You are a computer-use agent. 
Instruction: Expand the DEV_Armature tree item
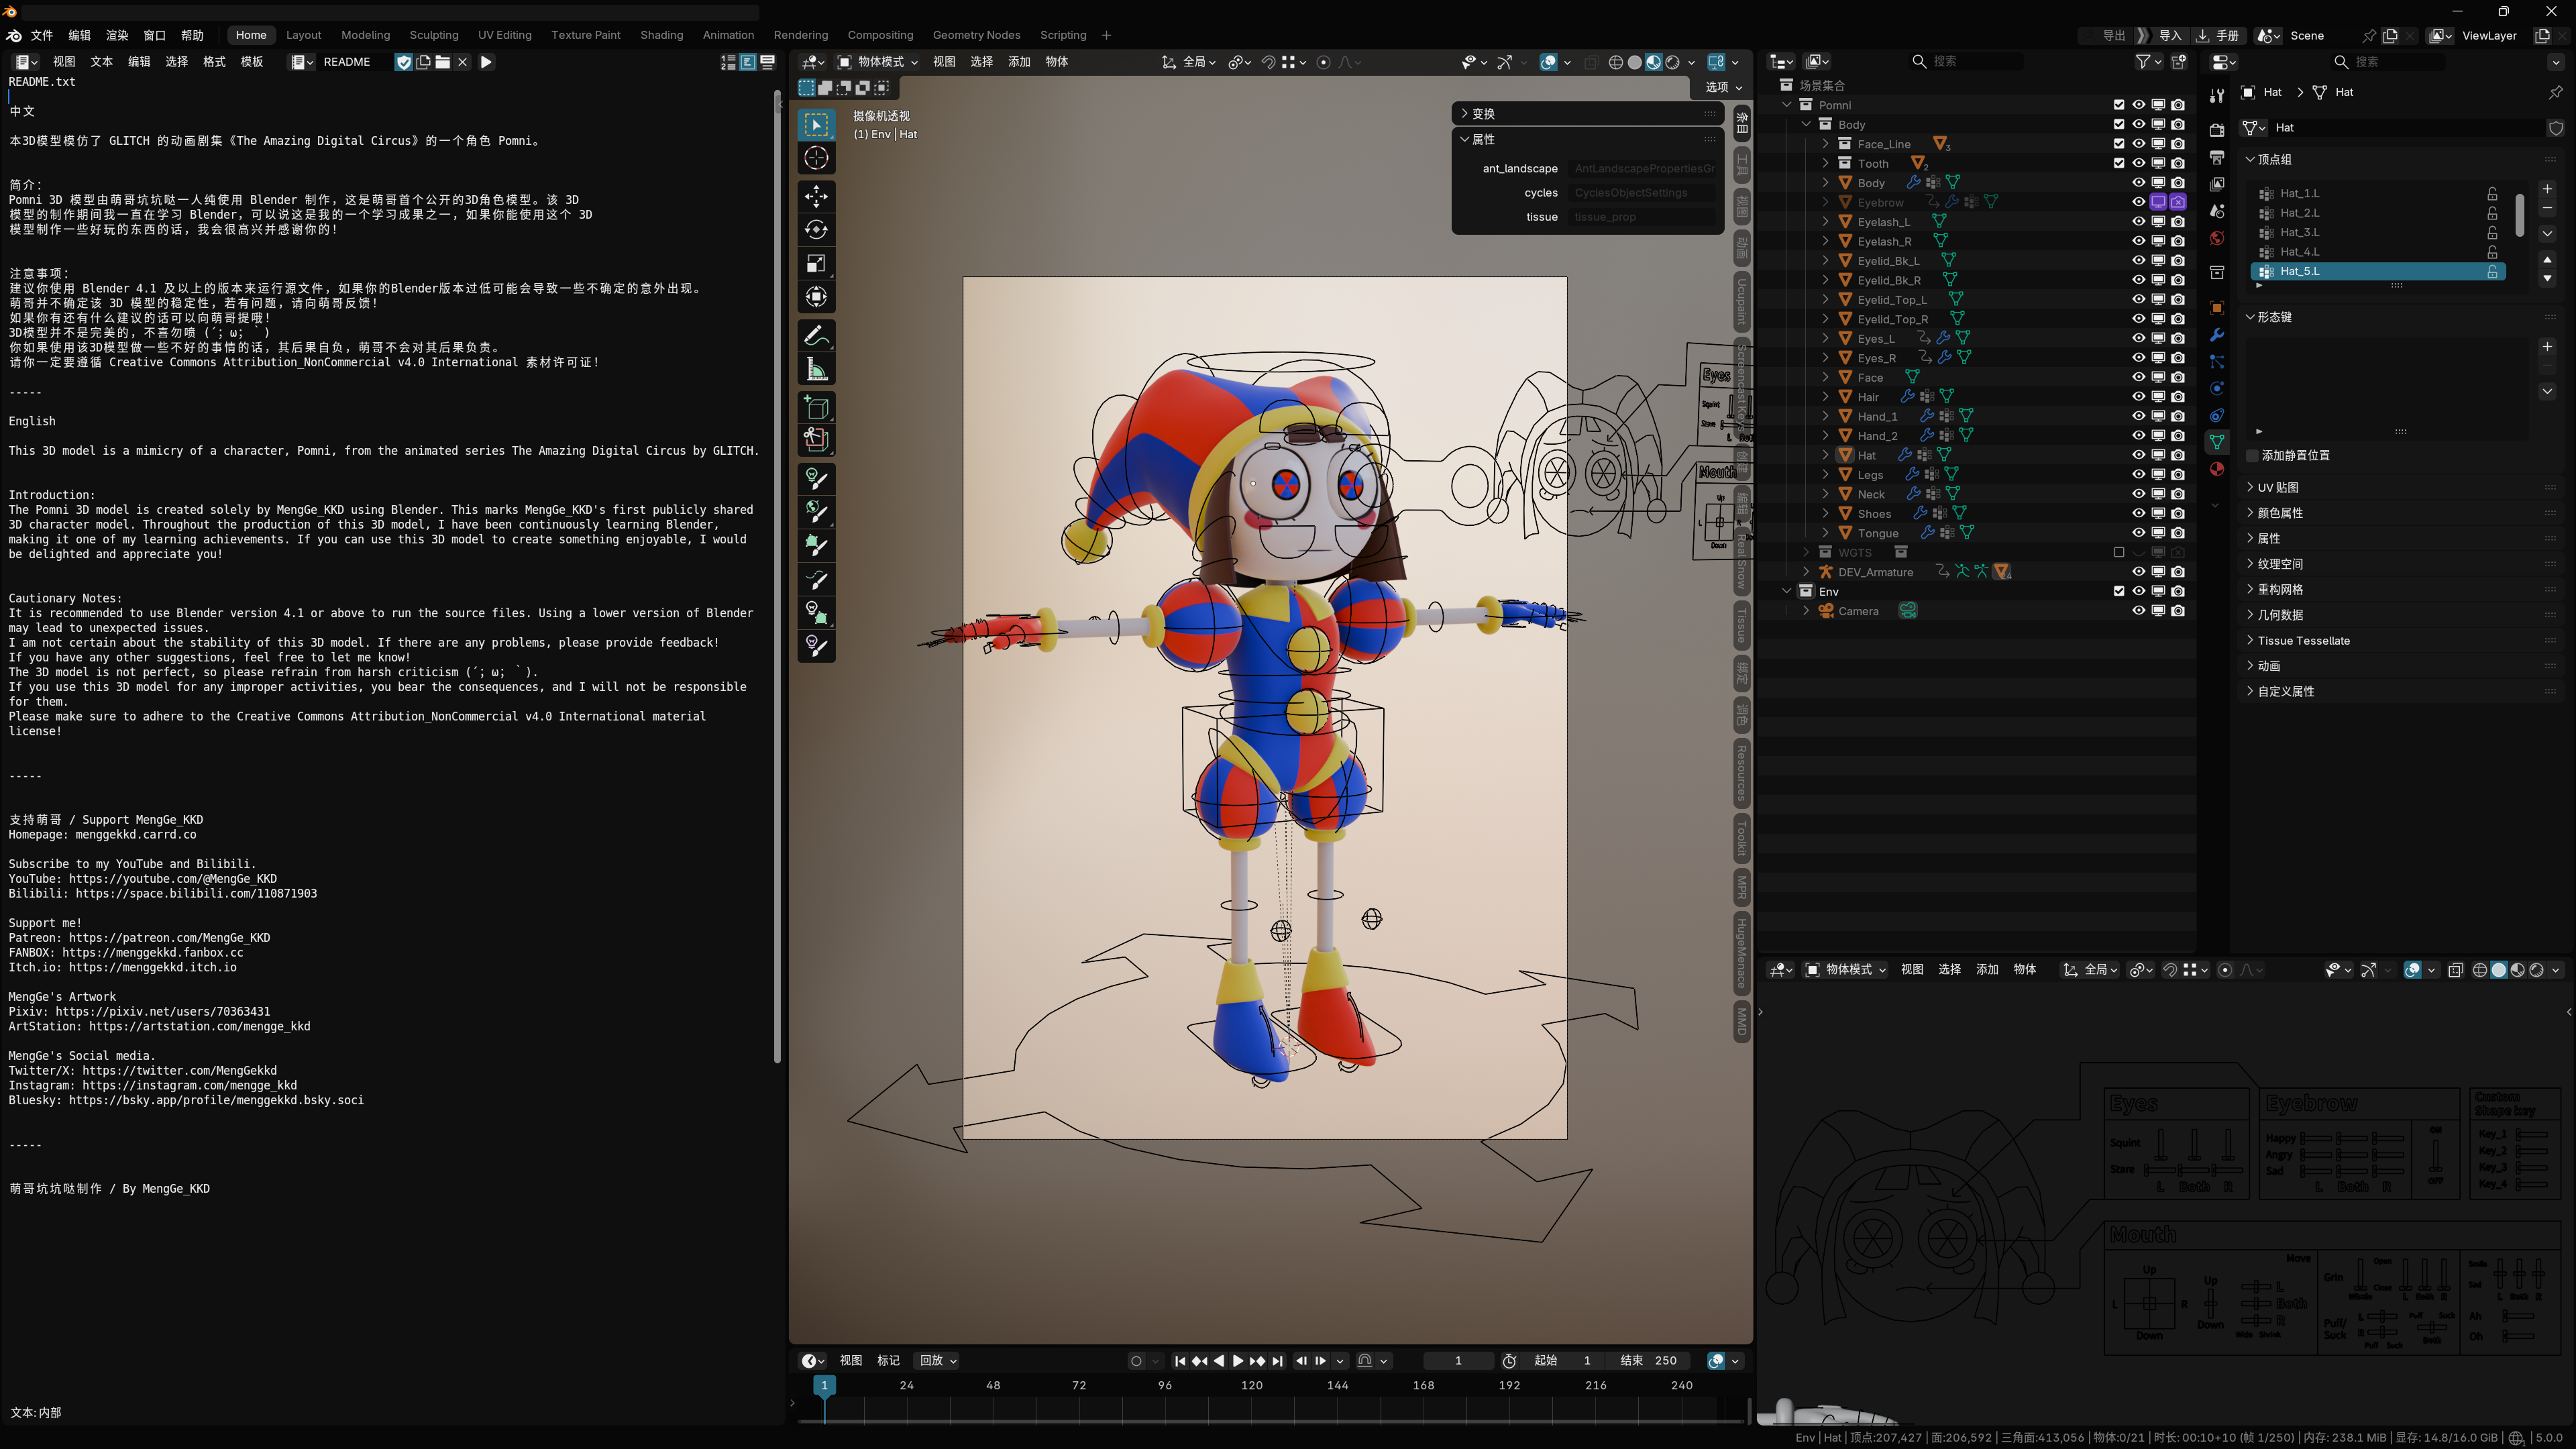click(x=1806, y=572)
